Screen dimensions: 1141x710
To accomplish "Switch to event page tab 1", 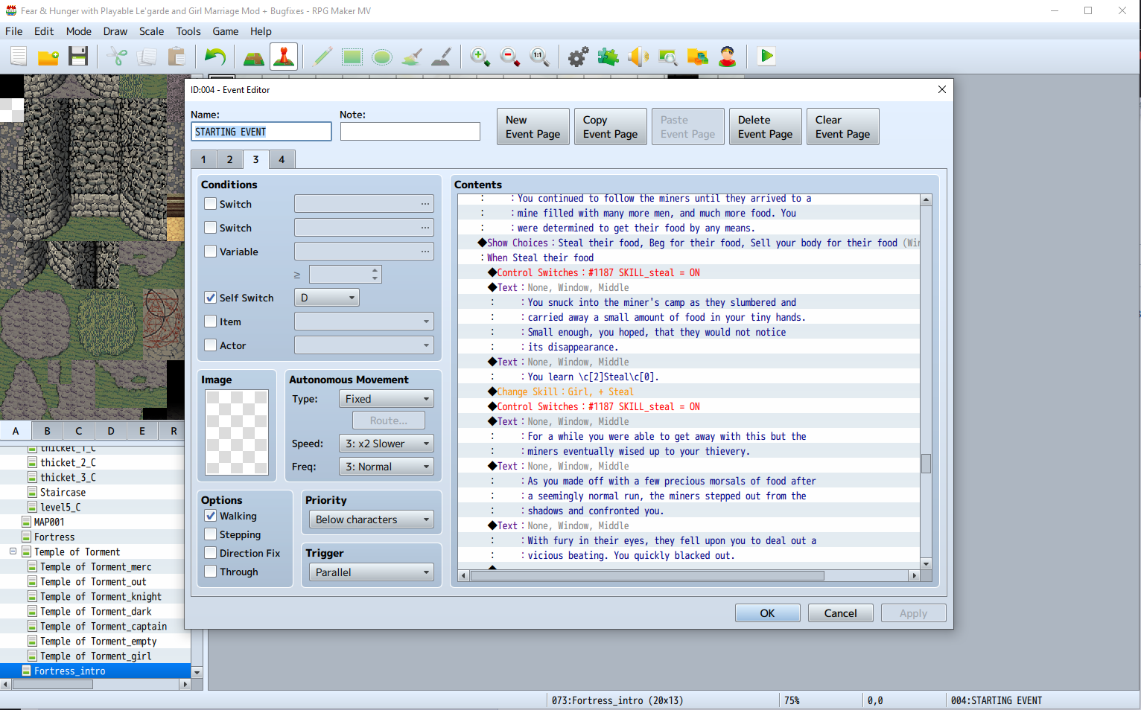I will [203, 159].
